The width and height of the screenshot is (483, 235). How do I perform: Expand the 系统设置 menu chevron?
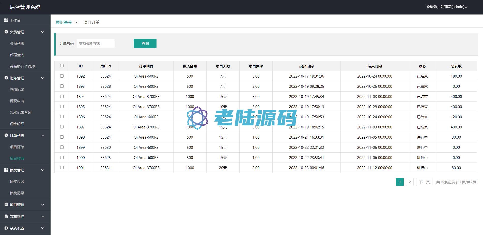pos(43,228)
